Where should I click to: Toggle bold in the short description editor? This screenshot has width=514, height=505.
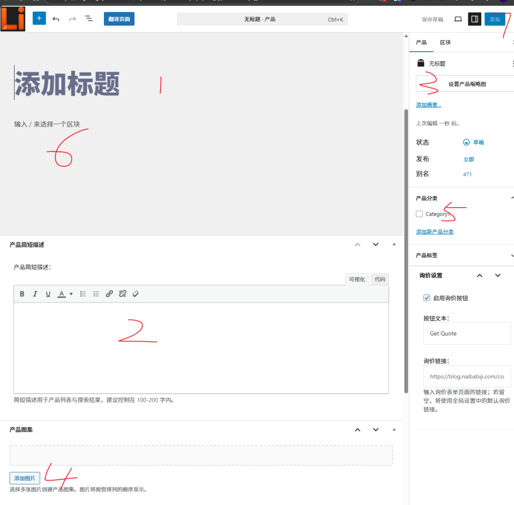(22, 294)
